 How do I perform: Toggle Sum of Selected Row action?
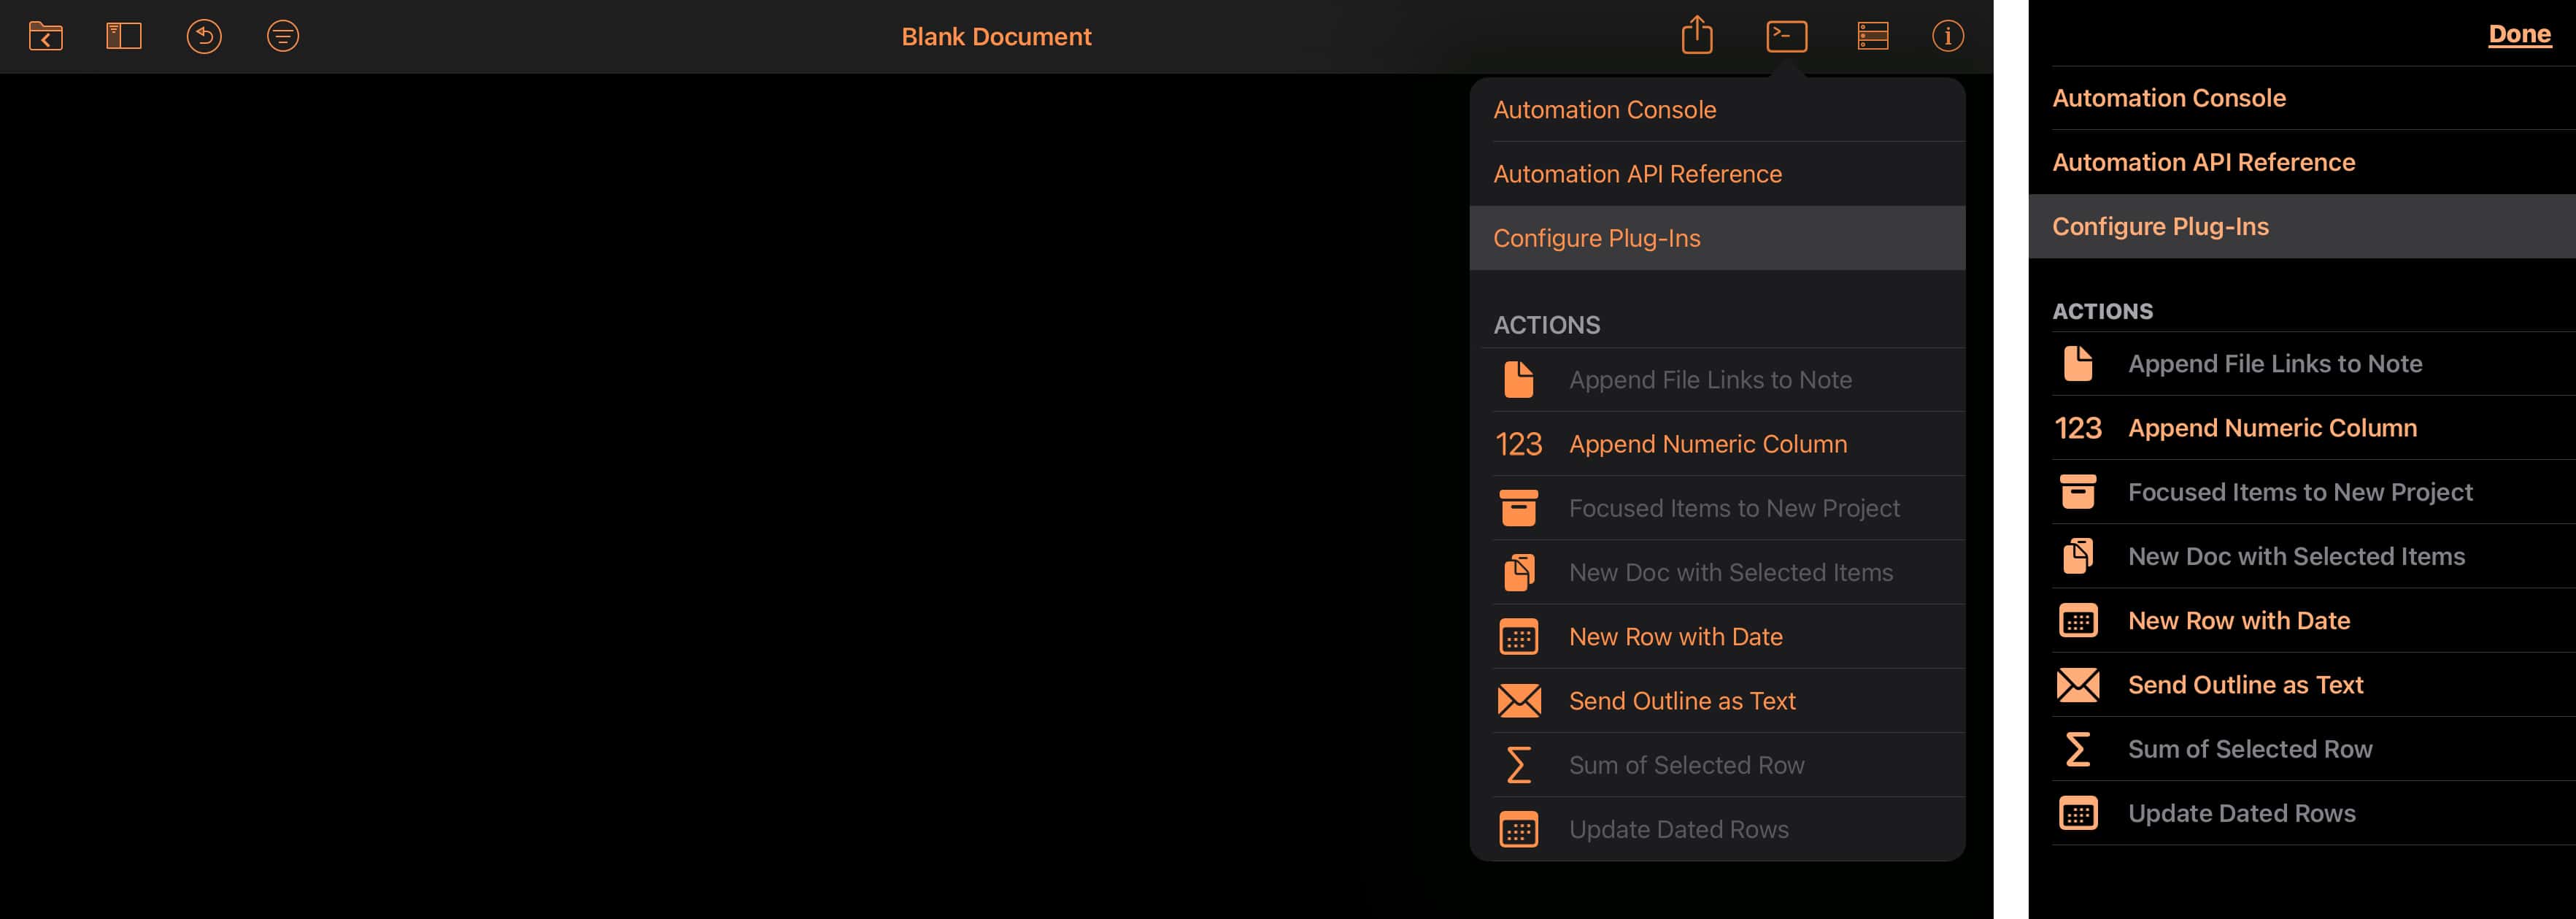point(2307,748)
